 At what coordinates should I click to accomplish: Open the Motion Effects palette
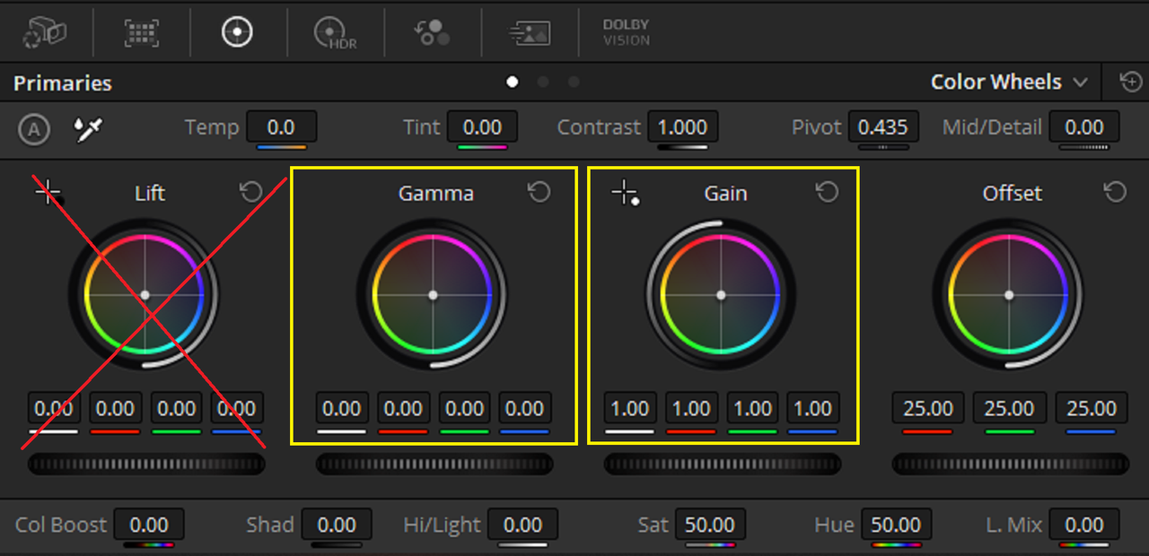[x=530, y=32]
